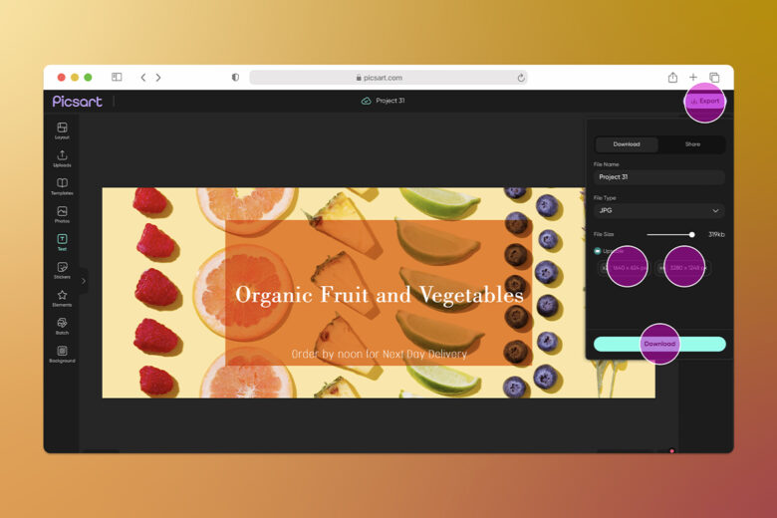
Task: Select the Text tool
Action: click(62, 242)
